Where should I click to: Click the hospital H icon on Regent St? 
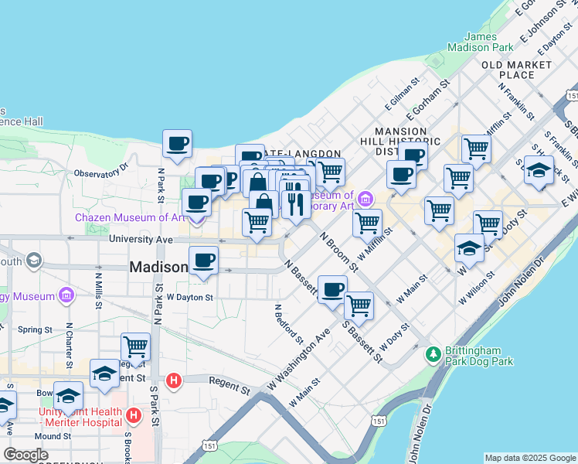click(x=175, y=380)
